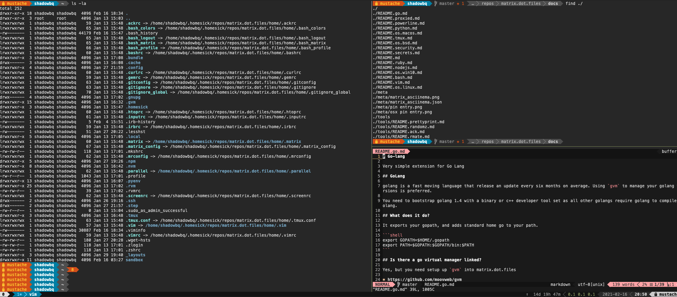
Task: Click the '2021-02-16' date in tmux bar
Action: click(615, 295)
